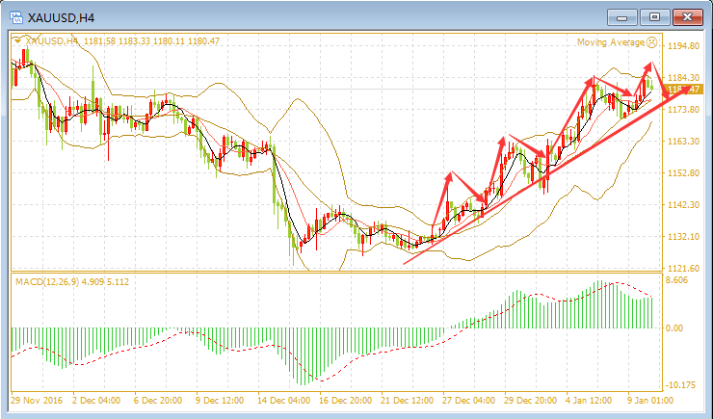
Task: Click the Moving Average sad-face icon
Action: [x=651, y=42]
